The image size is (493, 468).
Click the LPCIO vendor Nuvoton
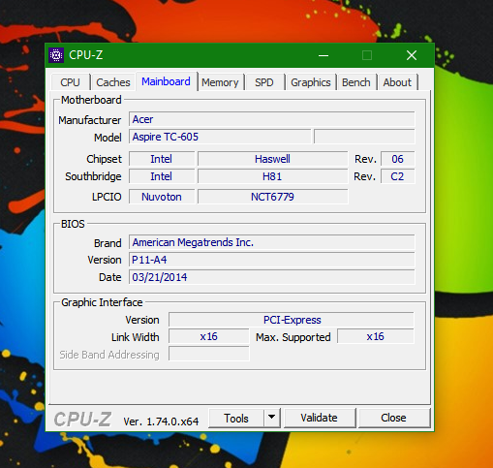pyautogui.click(x=162, y=197)
